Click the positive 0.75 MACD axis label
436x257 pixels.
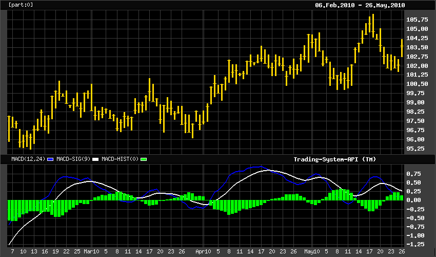414,174
